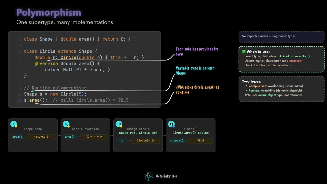Click the 'Shape base' card title
Viewport: 327px width, 184px height.
click(x=33, y=129)
